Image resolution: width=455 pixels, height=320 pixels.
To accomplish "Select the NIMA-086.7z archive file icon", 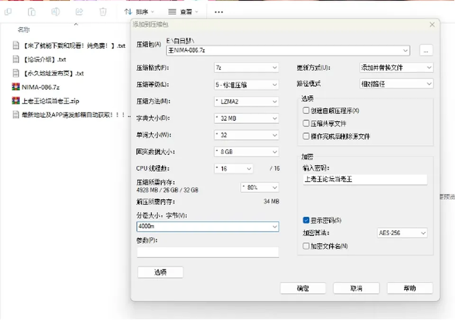I will (16, 87).
